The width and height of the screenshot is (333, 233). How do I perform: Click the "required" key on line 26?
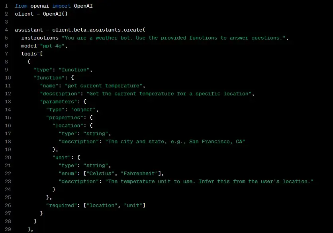(61, 205)
